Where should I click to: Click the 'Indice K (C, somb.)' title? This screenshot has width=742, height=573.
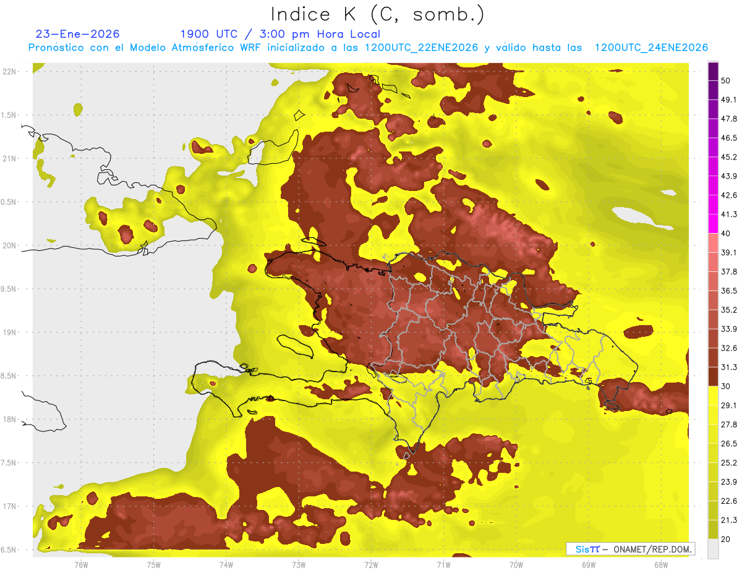(x=377, y=14)
